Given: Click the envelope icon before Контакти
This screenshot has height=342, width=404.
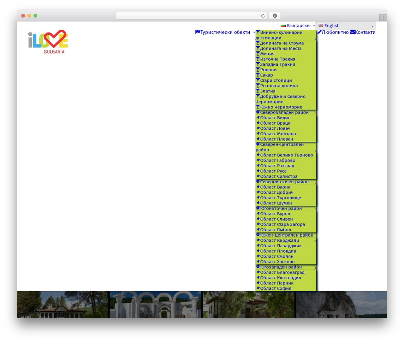Looking at the screenshot, I should (352, 32).
